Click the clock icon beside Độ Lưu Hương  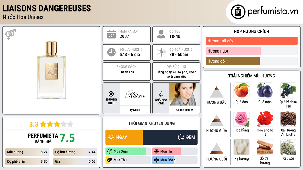(x=111, y=52)
